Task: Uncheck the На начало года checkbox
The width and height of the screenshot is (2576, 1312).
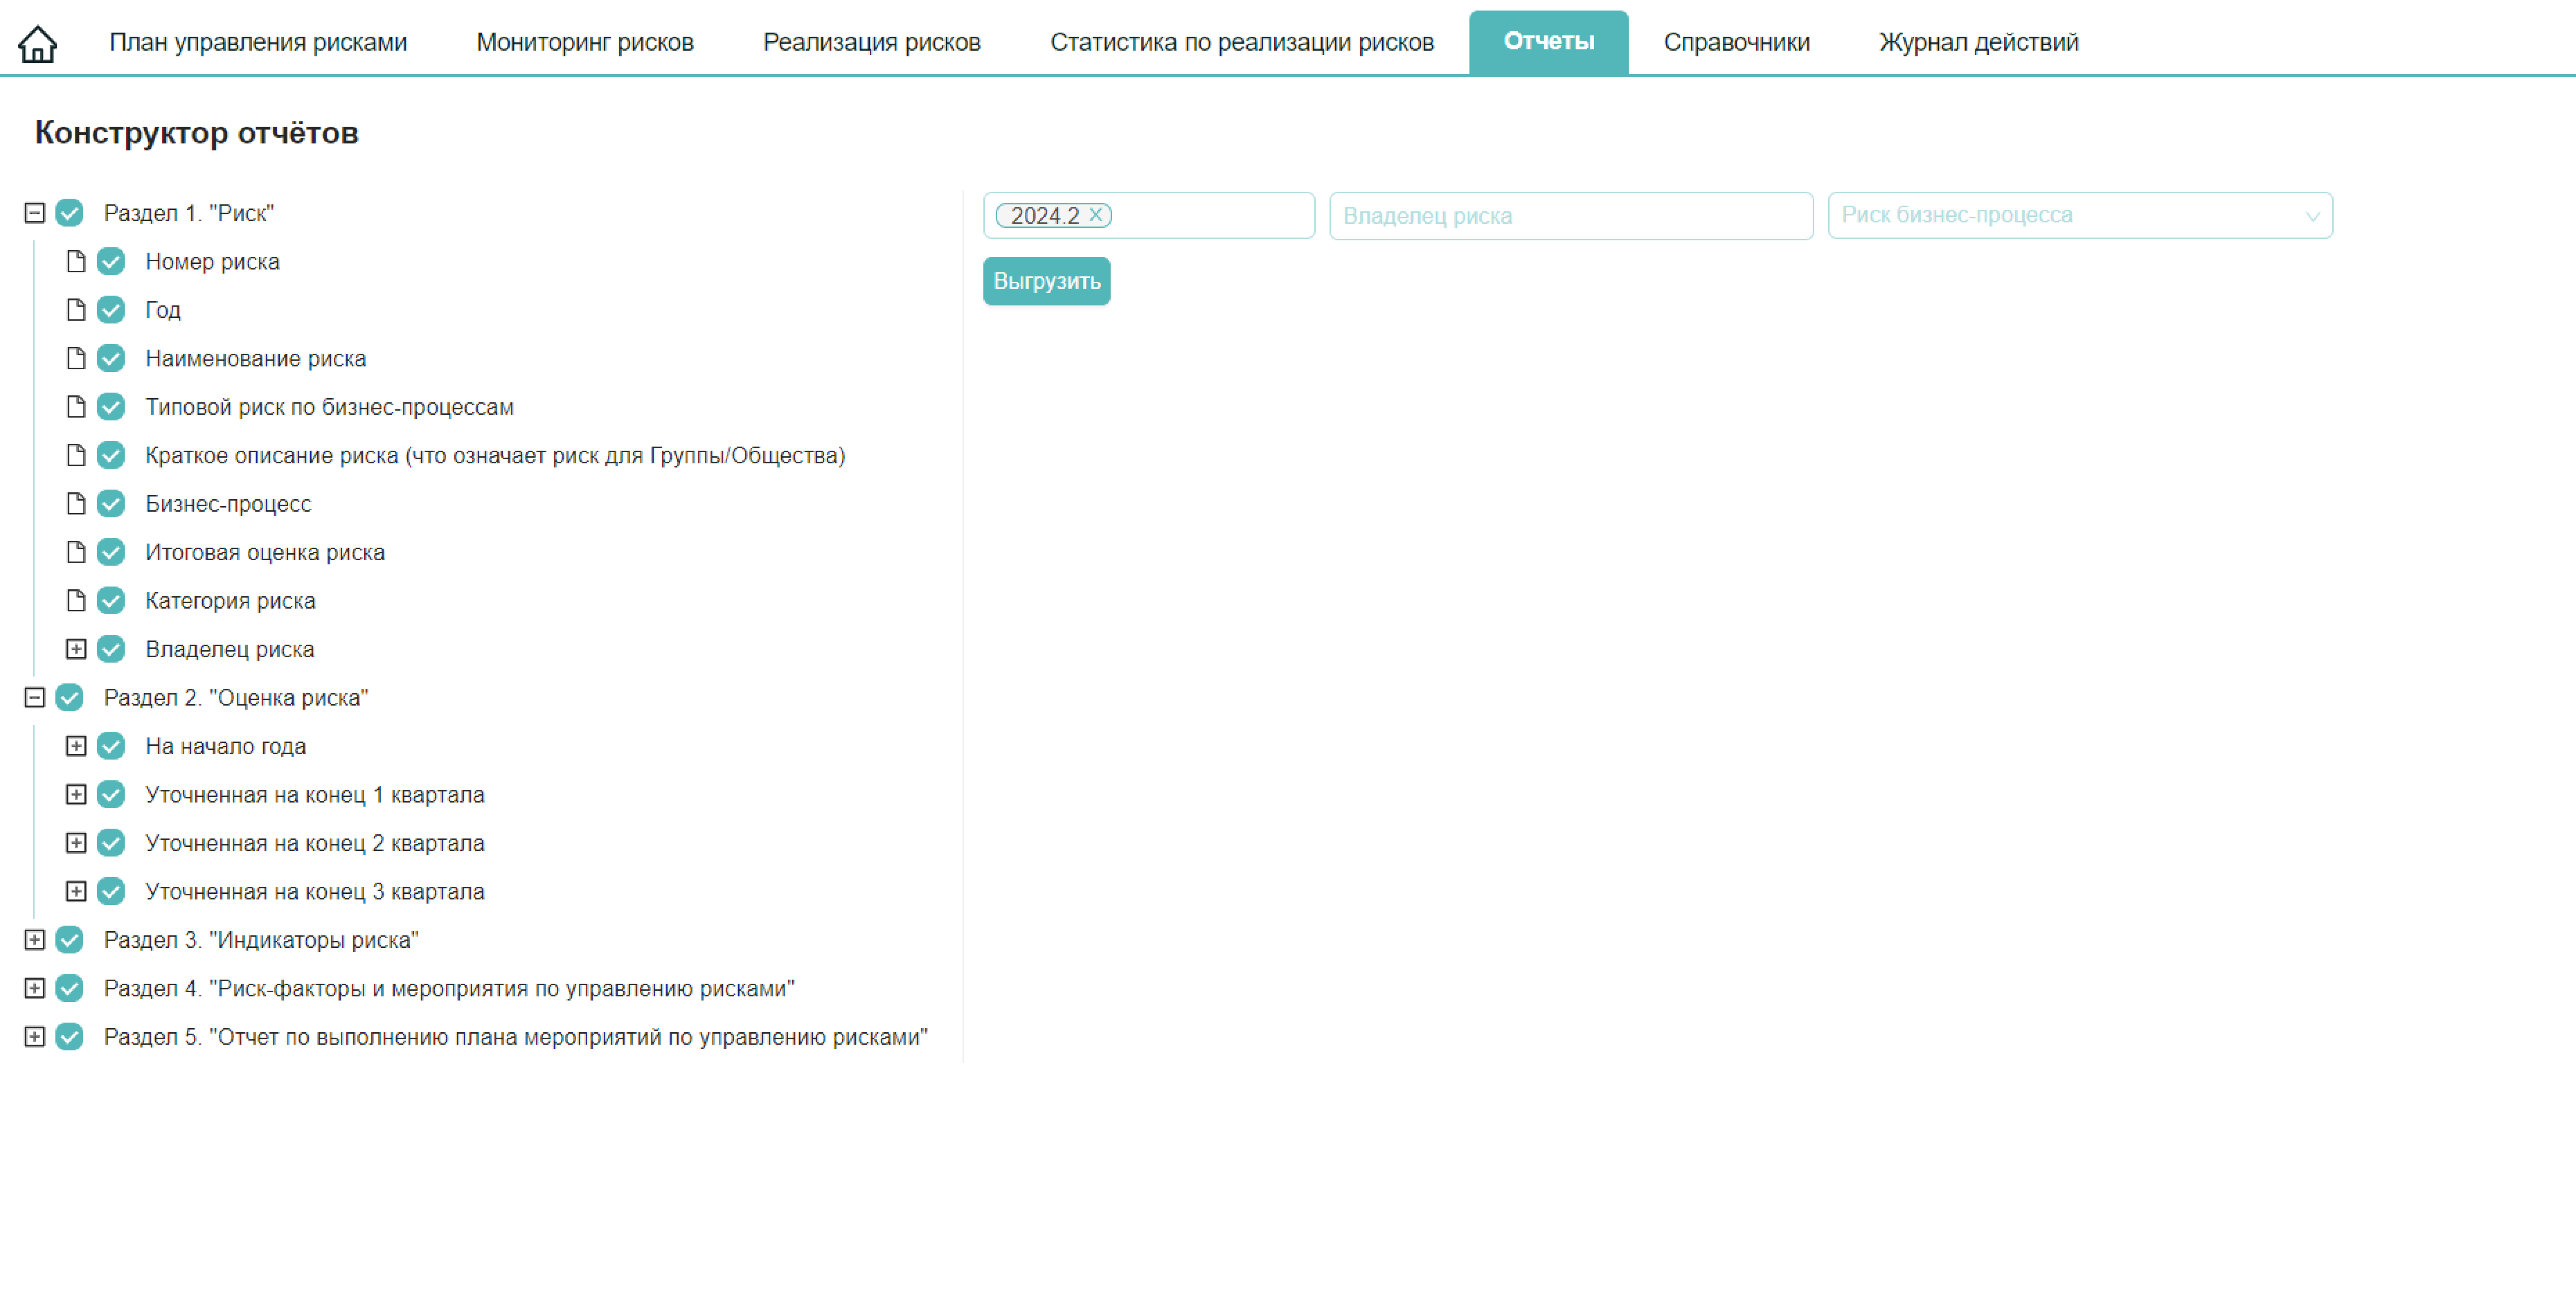Action: point(111,747)
